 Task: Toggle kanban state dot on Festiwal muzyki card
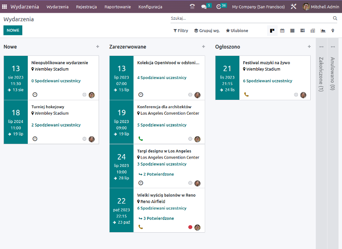[296, 94]
